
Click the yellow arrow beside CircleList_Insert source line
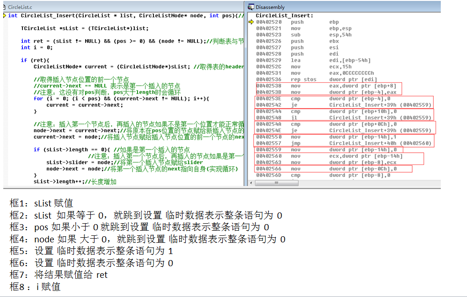(5, 15)
